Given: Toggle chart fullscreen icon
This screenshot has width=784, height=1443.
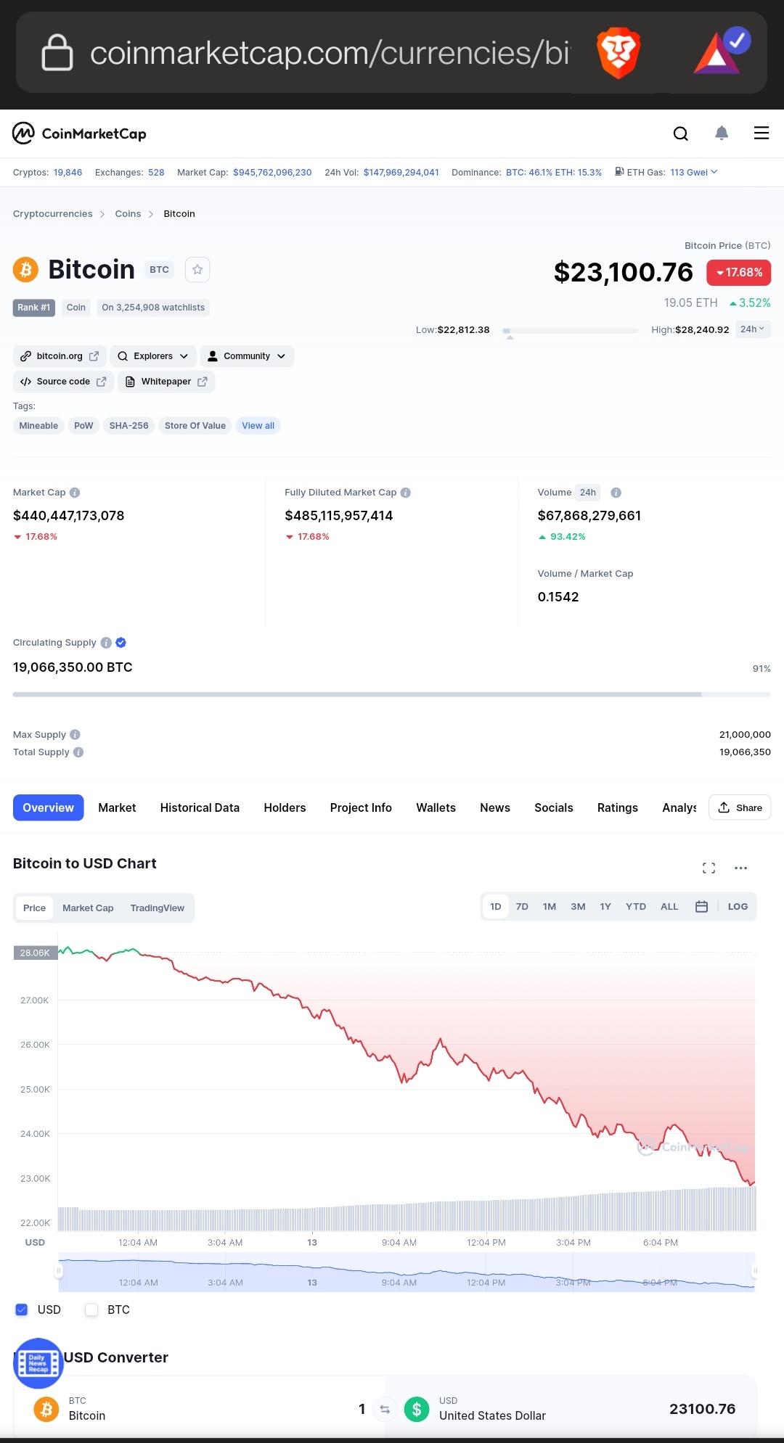Looking at the screenshot, I should pos(709,868).
